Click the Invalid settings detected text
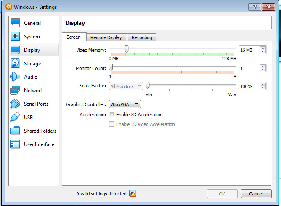Viewport: 281px width, 206px height. coord(101,194)
